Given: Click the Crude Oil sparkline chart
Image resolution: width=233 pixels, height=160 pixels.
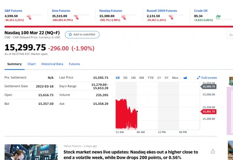Looking at the screenshot, I should 219,16.
